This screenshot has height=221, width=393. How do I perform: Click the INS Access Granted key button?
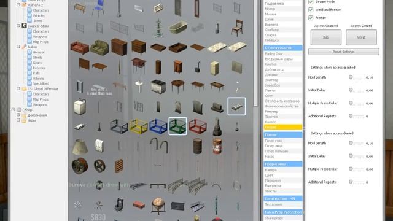coord(326,37)
